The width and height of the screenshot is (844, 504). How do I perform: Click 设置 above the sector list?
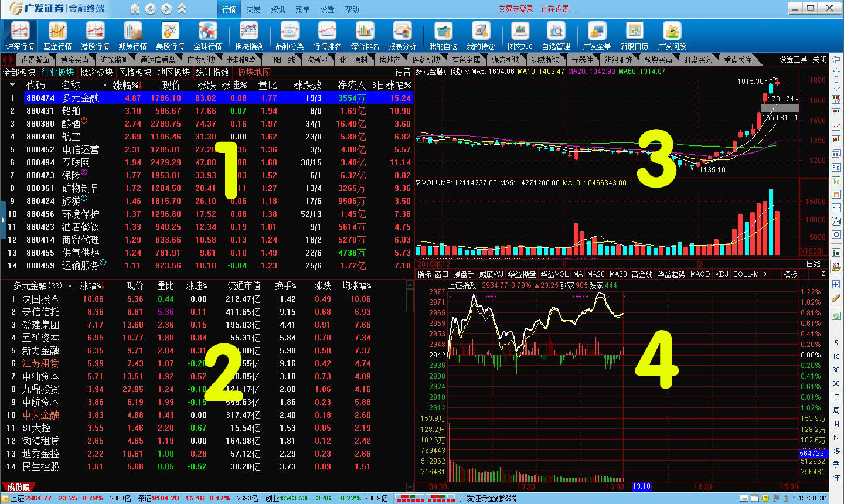click(x=403, y=72)
